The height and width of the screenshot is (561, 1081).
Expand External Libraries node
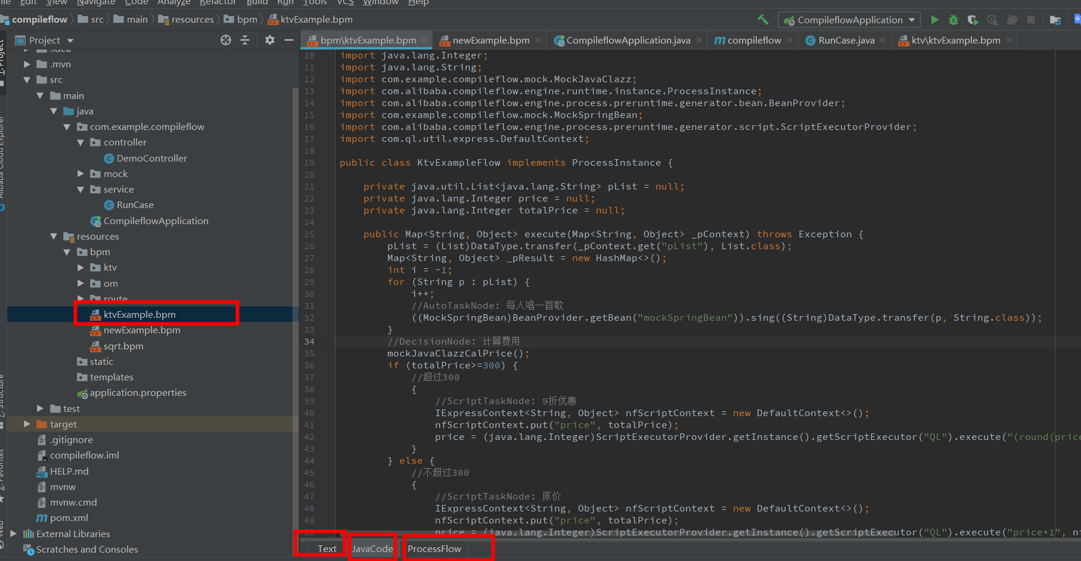pos(13,534)
